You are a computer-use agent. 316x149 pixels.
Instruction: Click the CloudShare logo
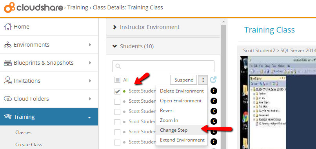tap(33, 8)
